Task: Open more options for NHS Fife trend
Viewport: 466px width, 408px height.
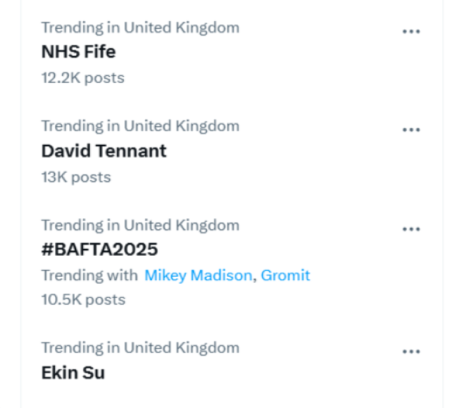Action: pyautogui.click(x=411, y=31)
